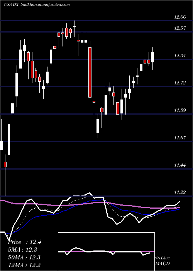This screenshot has width=193, height=271.
Task: Click the 50MA : 12.3 readout
Action: click(24, 257)
